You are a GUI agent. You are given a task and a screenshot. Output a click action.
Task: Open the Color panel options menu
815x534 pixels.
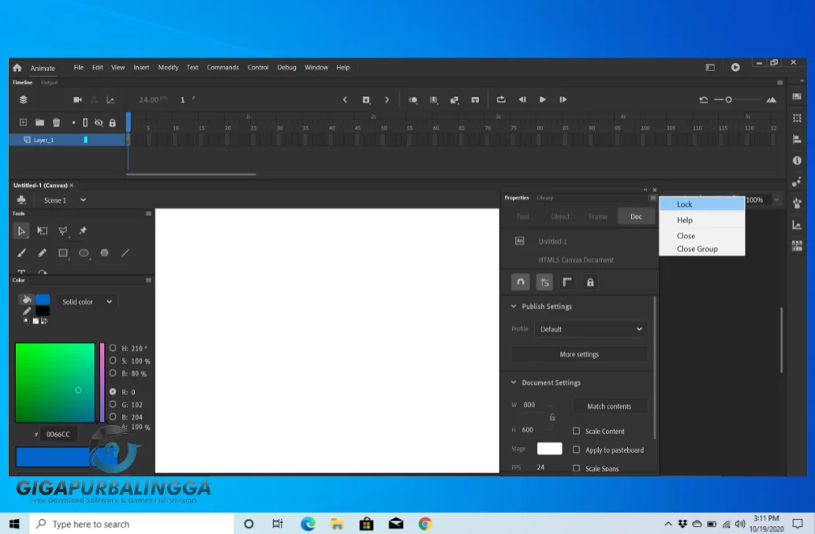148,280
